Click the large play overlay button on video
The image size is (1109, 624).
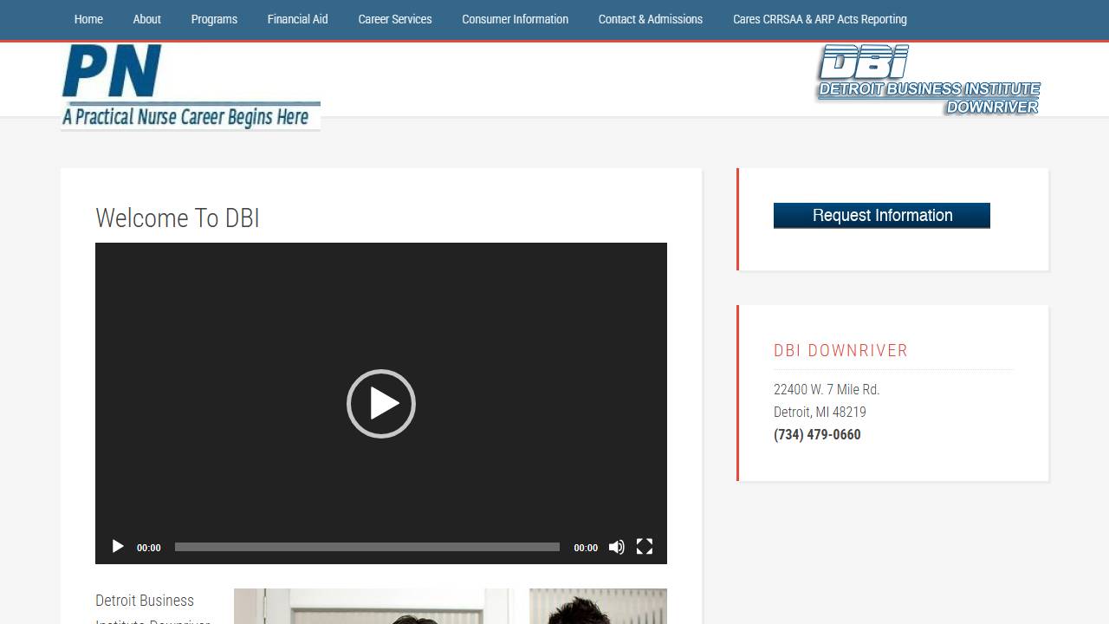(x=381, y=404)
